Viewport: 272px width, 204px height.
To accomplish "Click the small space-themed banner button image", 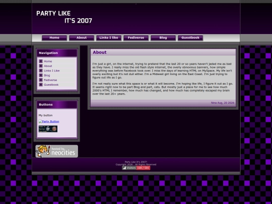I will 48,129.
